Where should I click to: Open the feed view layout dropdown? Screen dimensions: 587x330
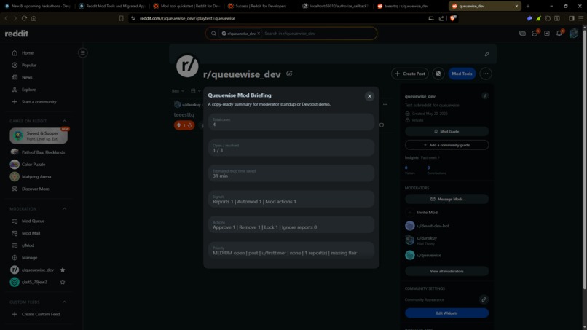[x=196, y=91]
